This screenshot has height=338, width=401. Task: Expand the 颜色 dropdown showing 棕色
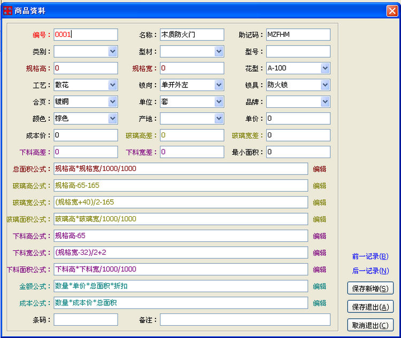click(113, 119)
